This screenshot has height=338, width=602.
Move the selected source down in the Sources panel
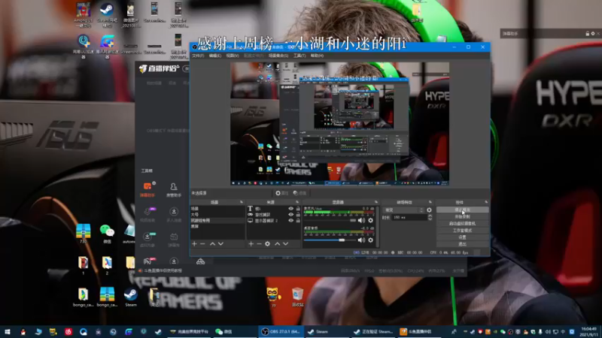click(286, 243)
